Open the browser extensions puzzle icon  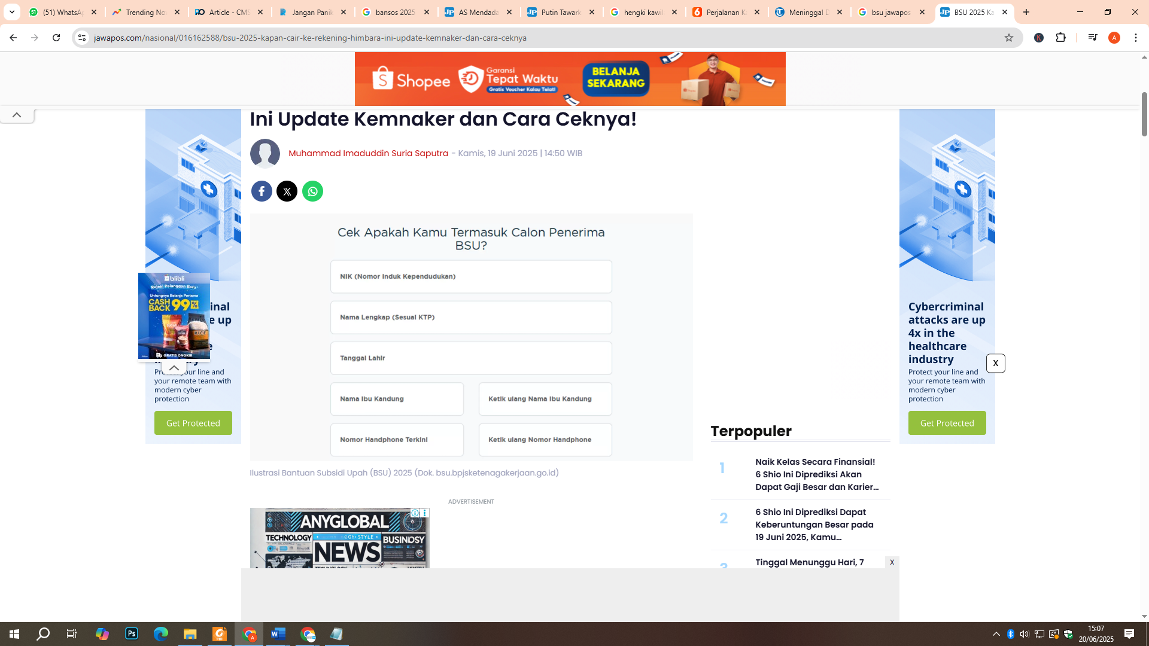(x=1061, y=37)
